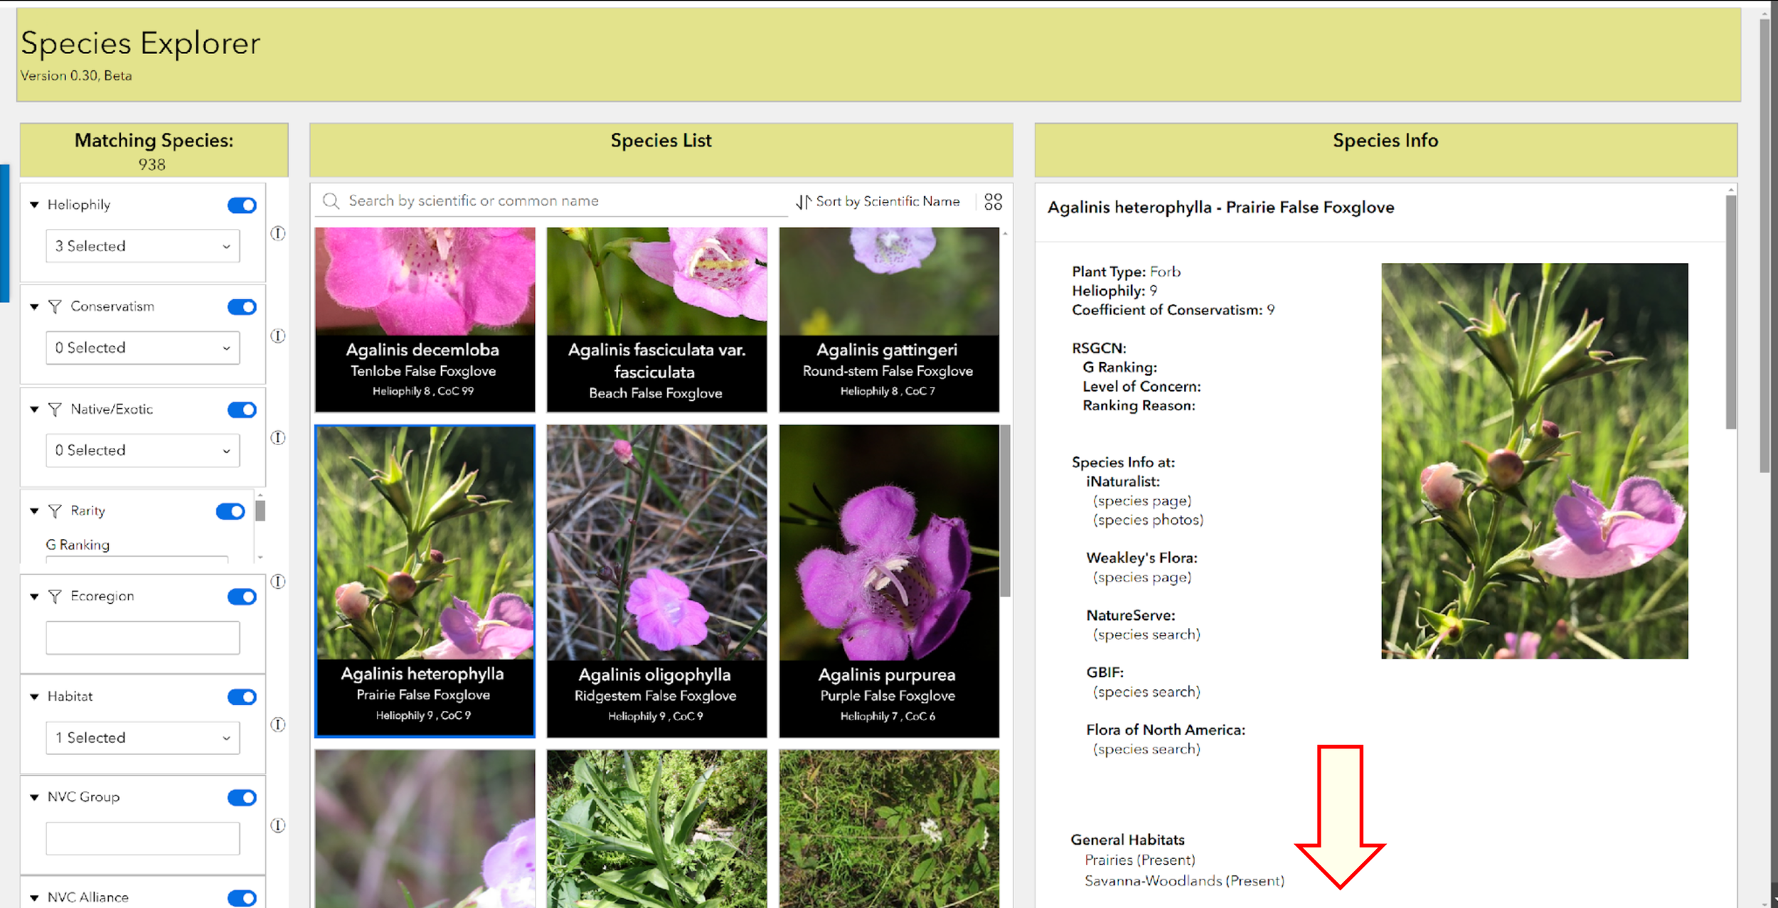The width and height of the screenshot is (1778, 908).
Task: Click the sort arrows icon by Scientific Name
Action: tap(803, 202)
